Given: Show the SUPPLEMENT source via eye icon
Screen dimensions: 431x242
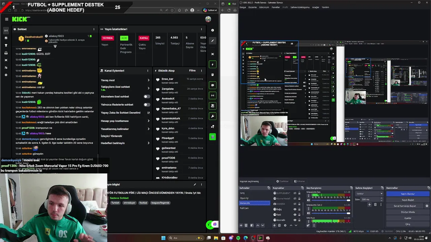Looking at the screenshot, I should [295, 193].
